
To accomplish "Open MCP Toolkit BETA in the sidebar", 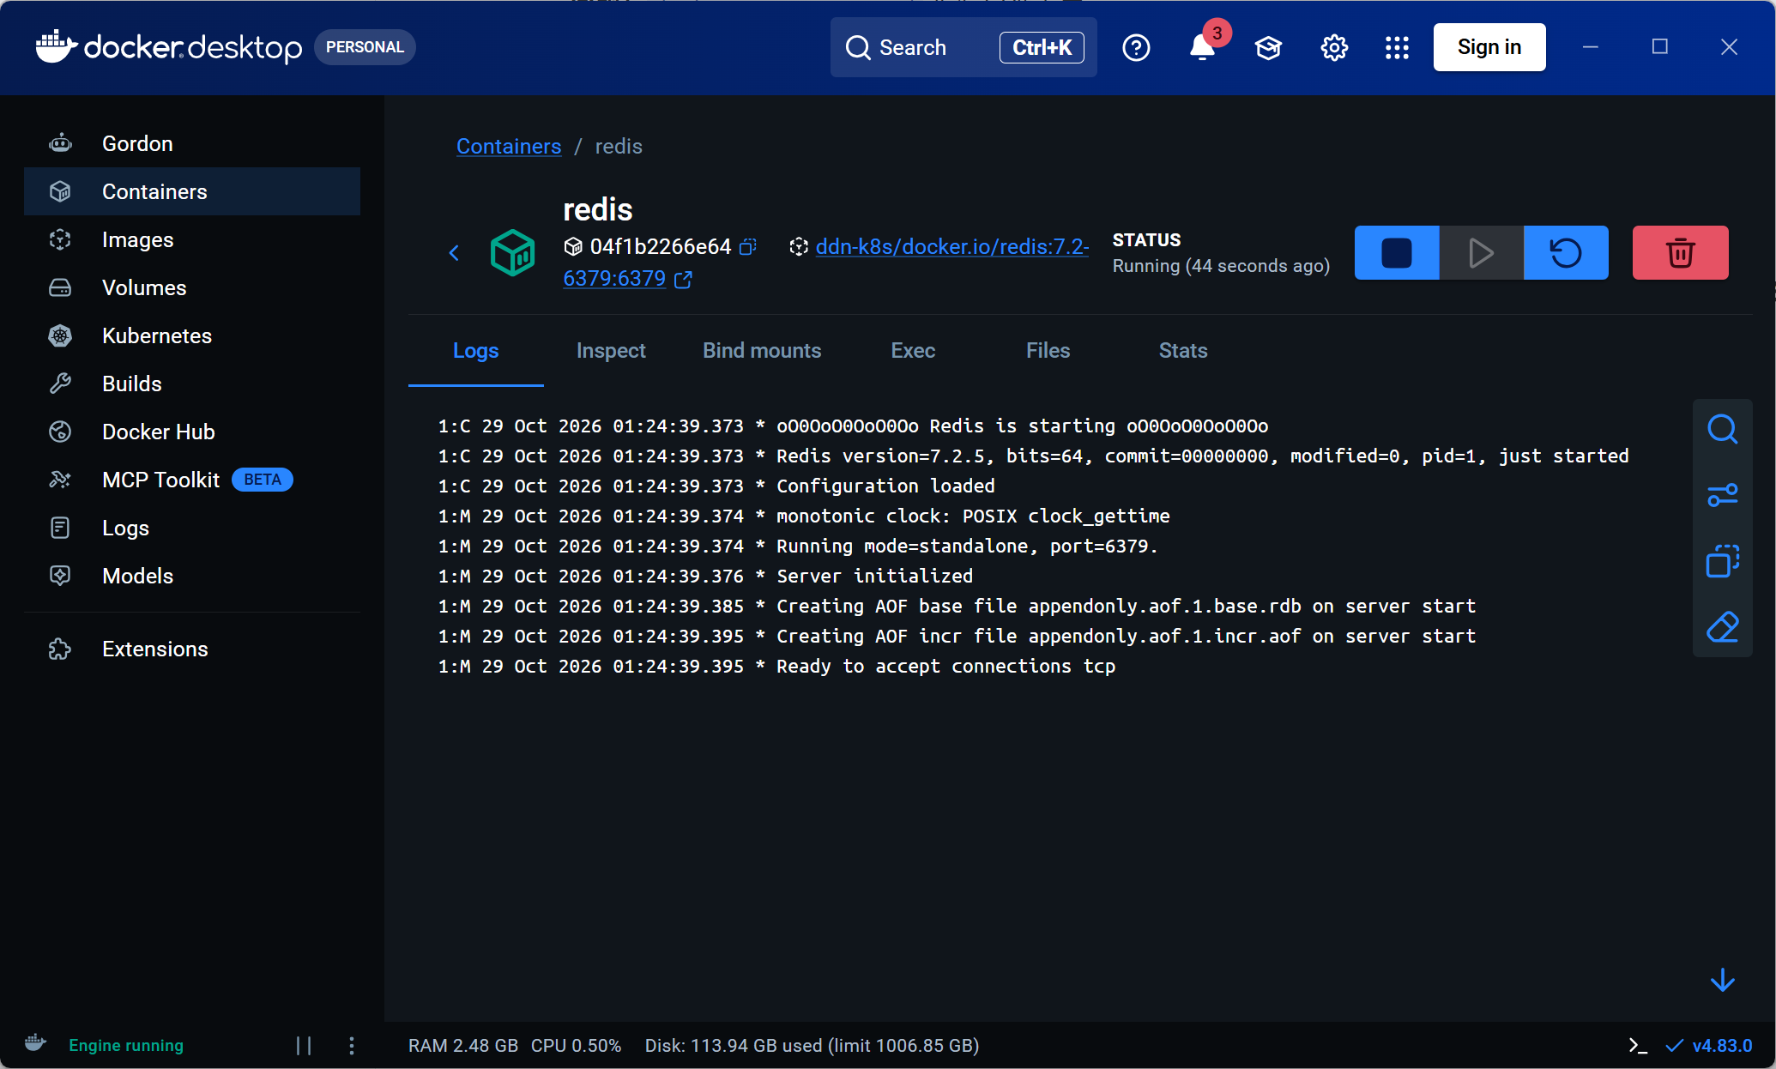I will pos(192,480).
